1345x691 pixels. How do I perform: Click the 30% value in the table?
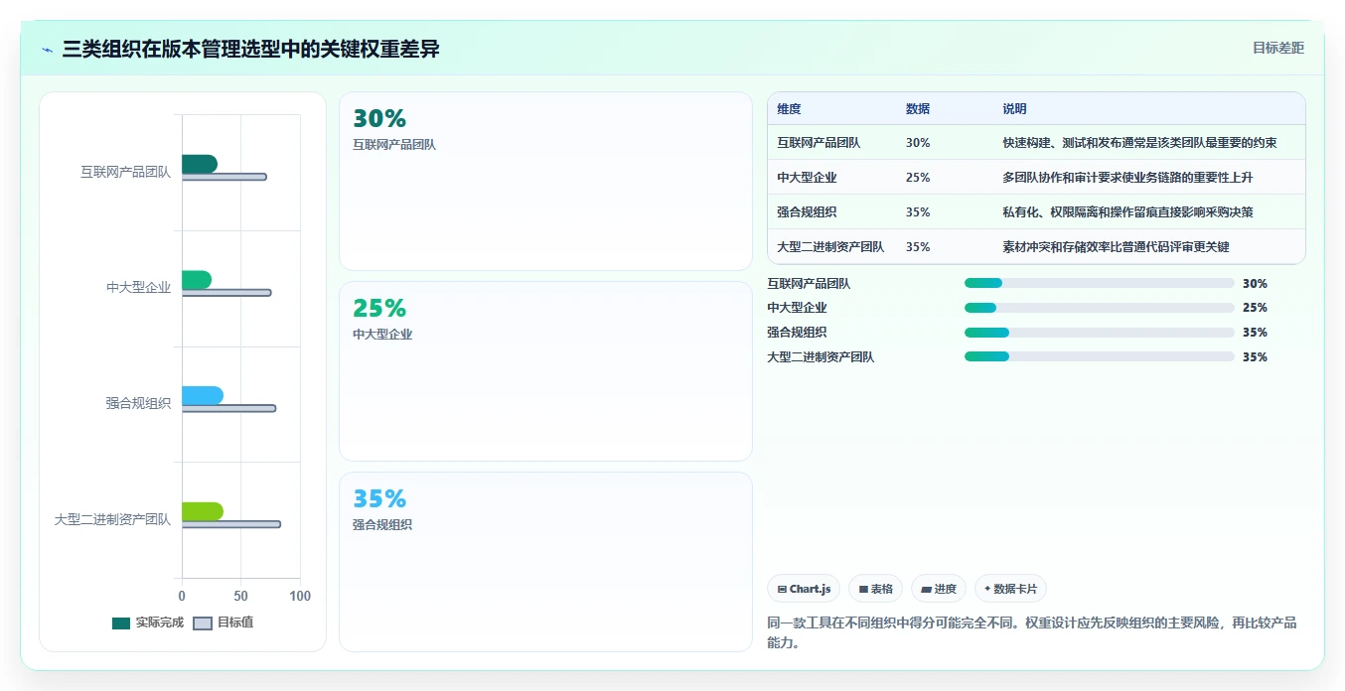[918, 143]
